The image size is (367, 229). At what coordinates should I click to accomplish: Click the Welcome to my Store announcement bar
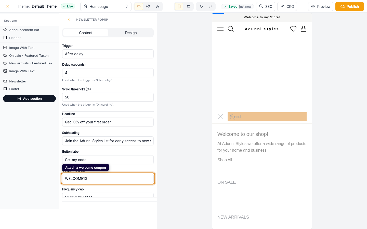pyautogui.click(x=262, y=17)
